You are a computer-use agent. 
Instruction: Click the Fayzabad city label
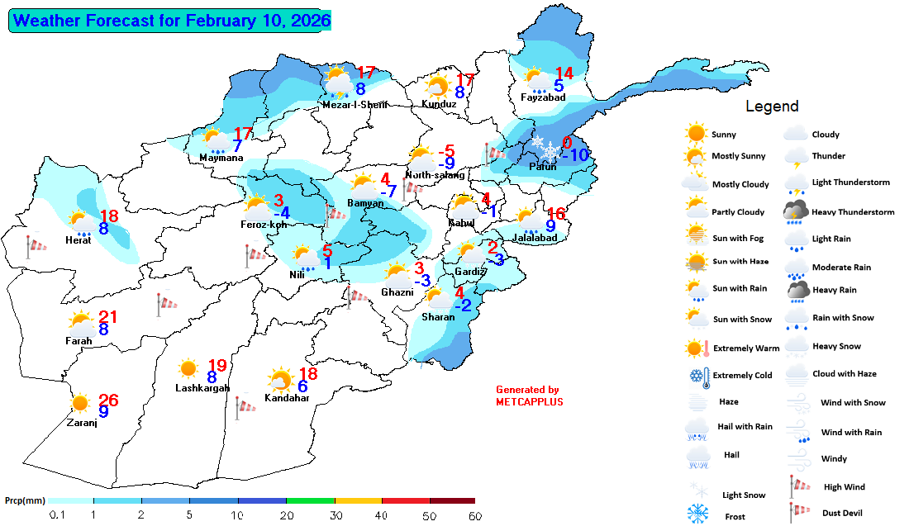pos(543,97)
